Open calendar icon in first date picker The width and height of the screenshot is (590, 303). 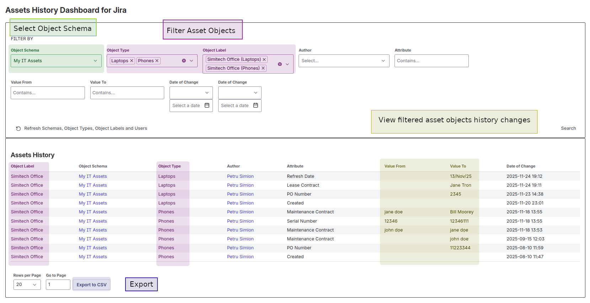(x=207, y=106)
